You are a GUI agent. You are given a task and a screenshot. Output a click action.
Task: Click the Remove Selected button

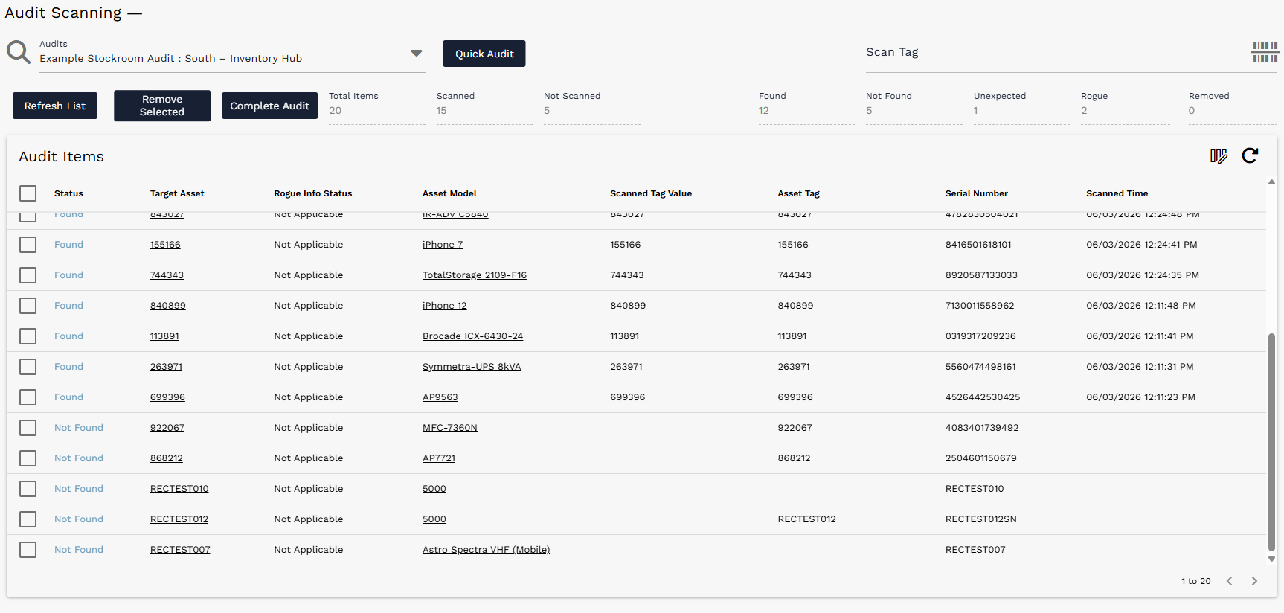(x=162, y=106)
